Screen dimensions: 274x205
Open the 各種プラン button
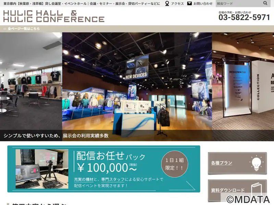237,163
